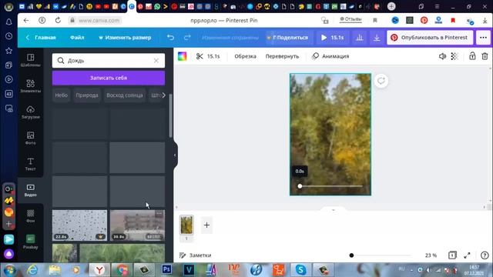The width and height of the screenshot is (493, 277).
Task: Click Record yourself (Записать себя) button
Action: [x=109, y=78]
